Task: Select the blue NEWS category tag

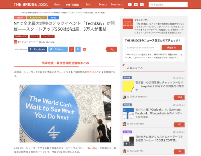Action: (x=53, y=17)
